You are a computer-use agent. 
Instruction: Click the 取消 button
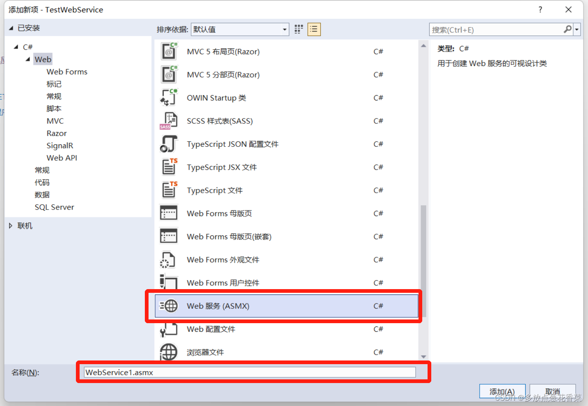(x=552, y=391)
